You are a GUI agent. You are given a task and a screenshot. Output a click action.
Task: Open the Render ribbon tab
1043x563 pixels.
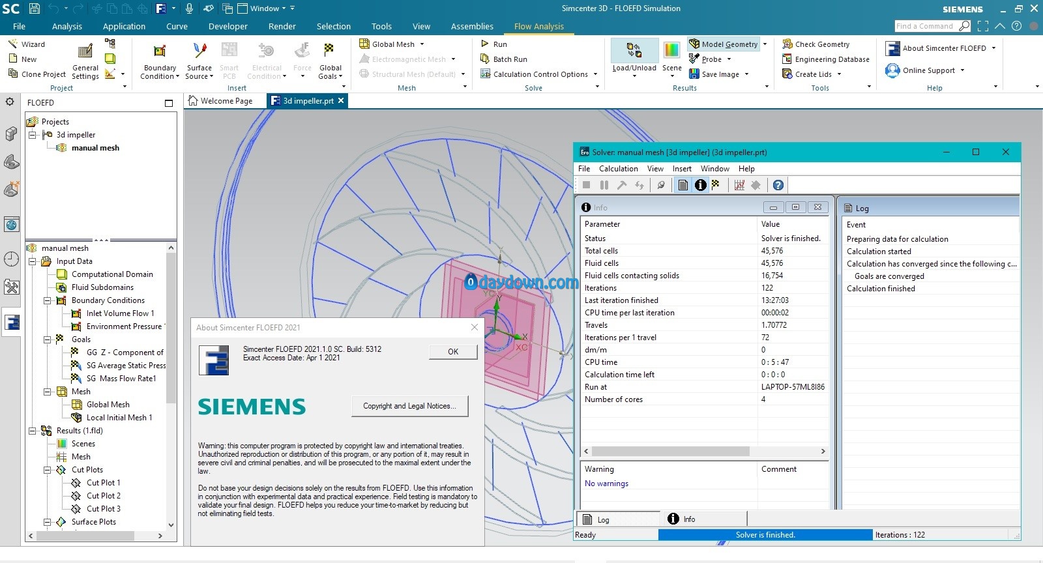pos(282,27)
